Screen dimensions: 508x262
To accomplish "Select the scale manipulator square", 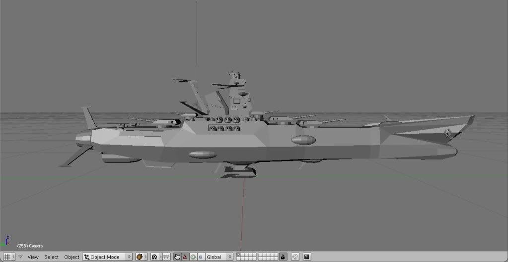I will click(x=201, y=257).
